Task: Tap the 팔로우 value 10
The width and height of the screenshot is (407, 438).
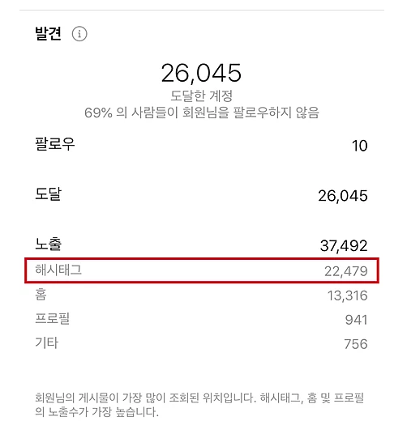Action: (x=360, y=146)
